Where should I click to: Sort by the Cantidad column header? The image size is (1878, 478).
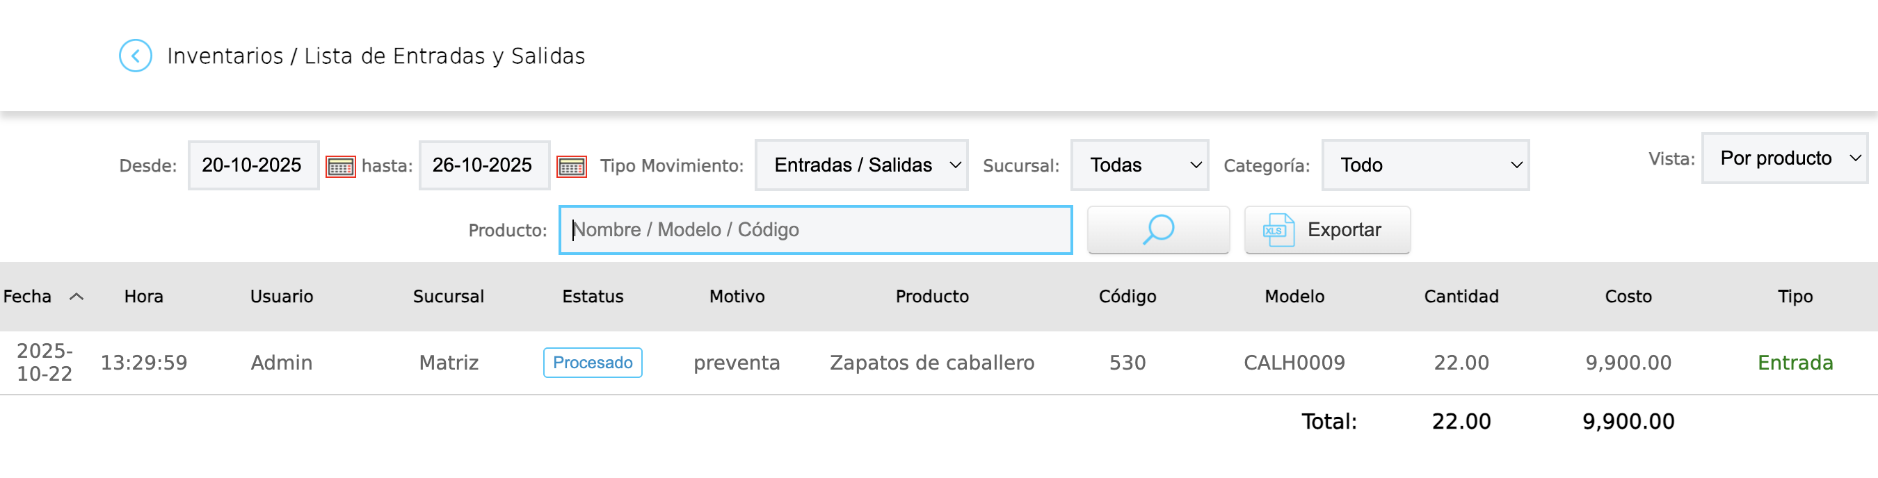coord(1461,297)
